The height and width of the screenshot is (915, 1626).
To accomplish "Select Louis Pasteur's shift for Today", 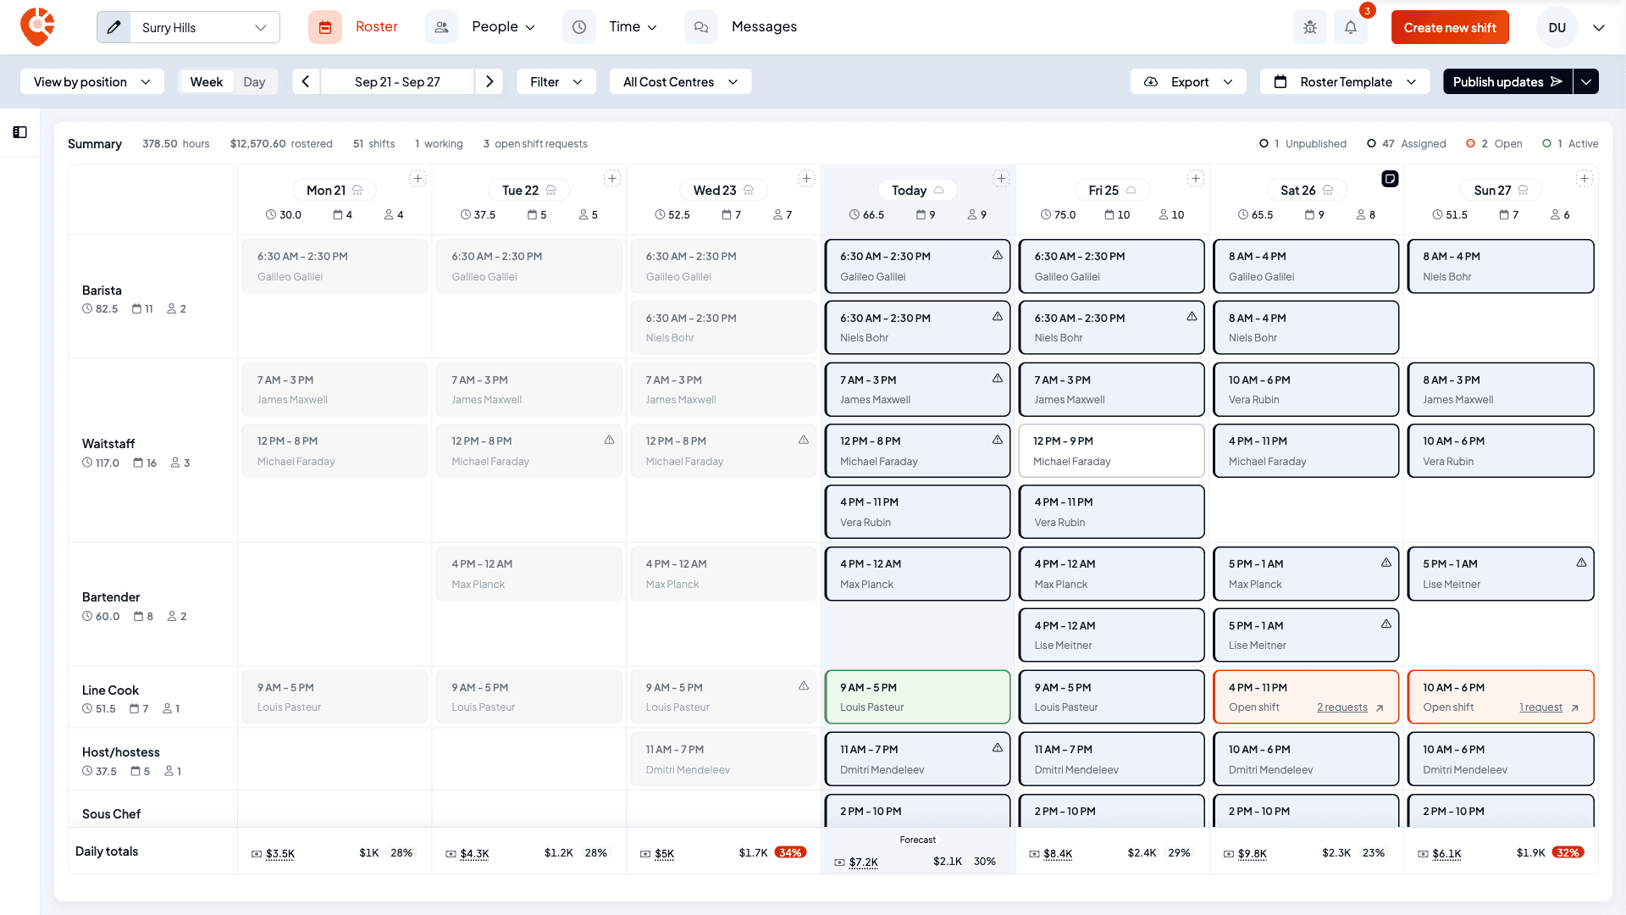I will point(917,697).
